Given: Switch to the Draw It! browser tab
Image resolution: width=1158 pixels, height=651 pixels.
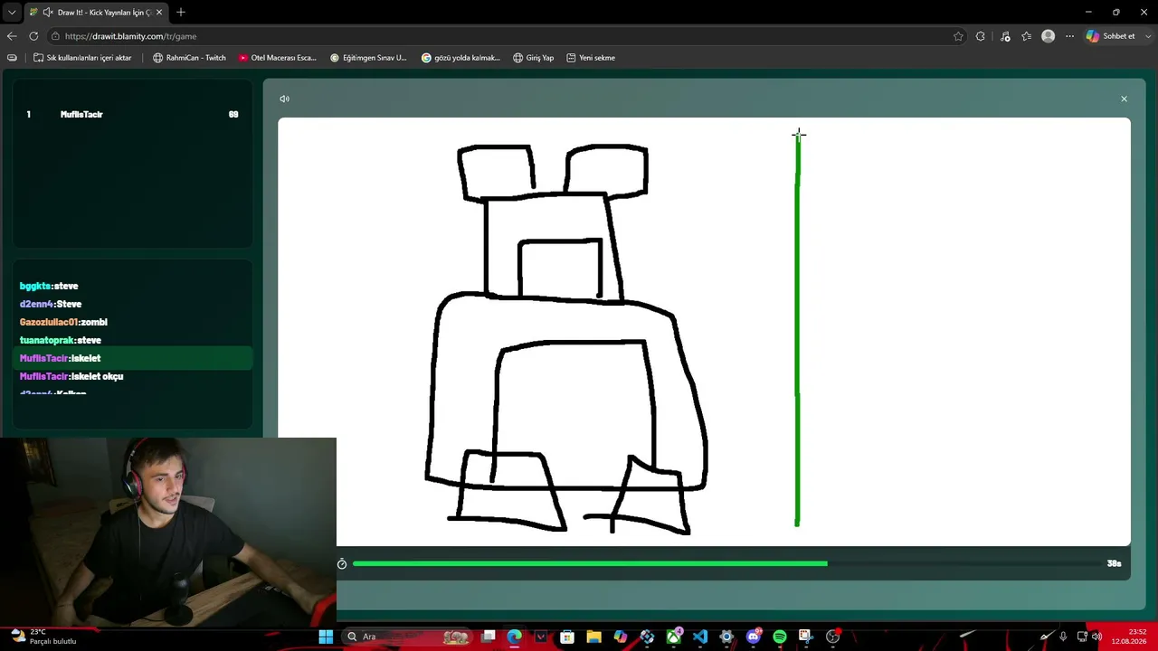Looking at the screenshot, I should point(96,12).
